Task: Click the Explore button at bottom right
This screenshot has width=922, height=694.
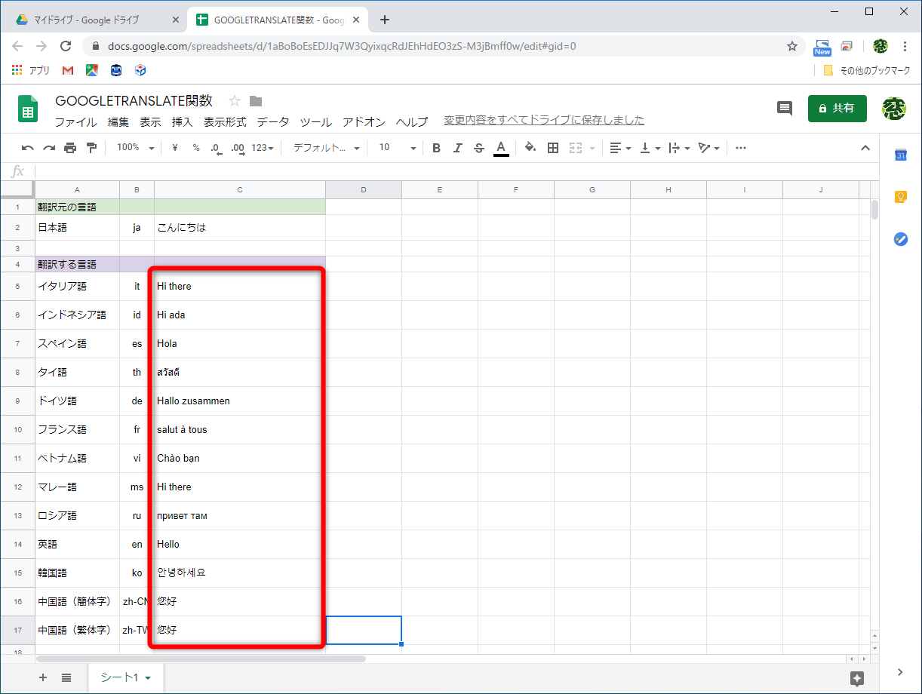Action: coord(857,678)
